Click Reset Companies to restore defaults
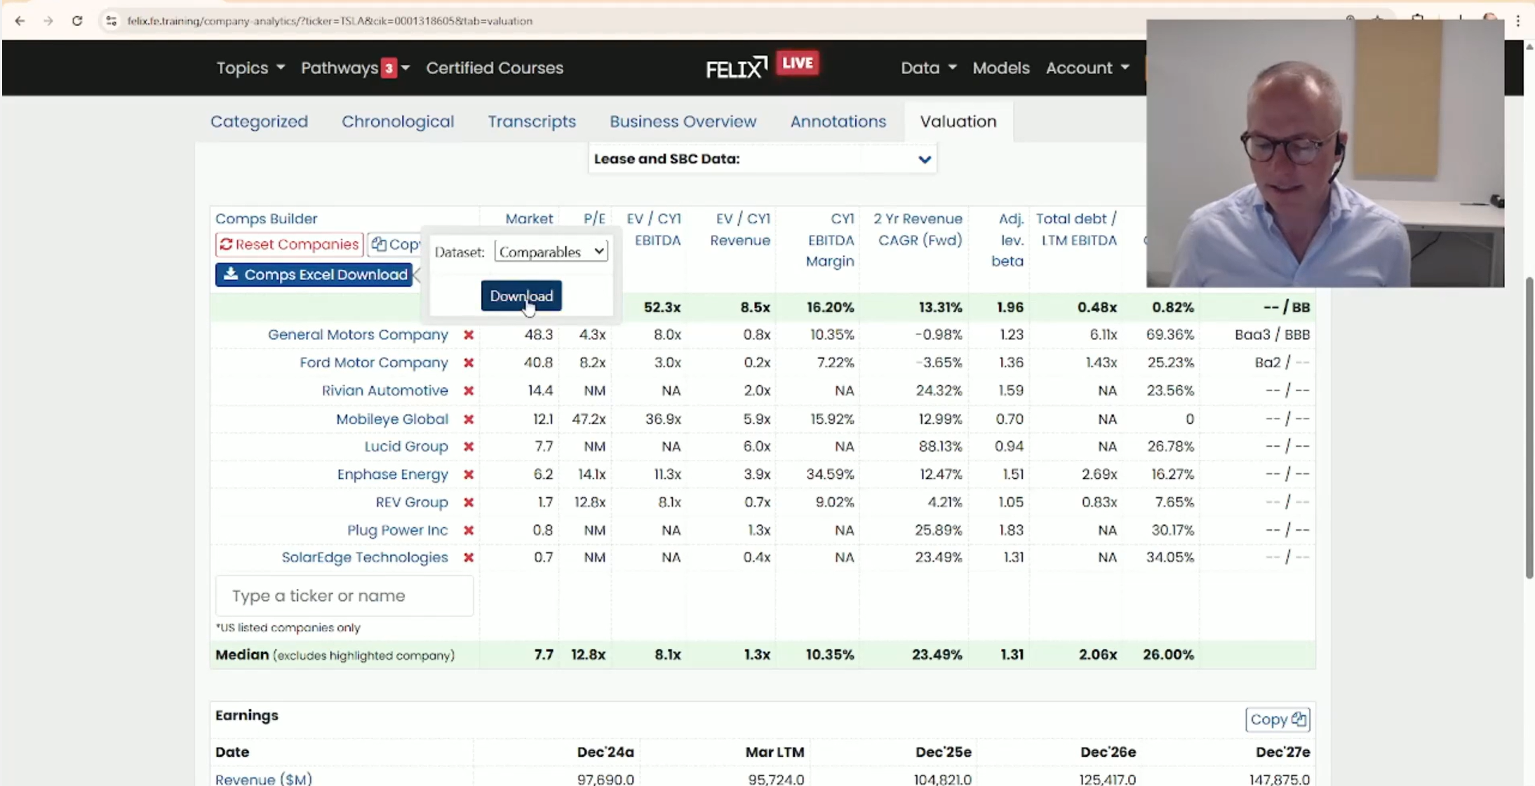The height and width of the screenshot is (786, 1535). 288,244
